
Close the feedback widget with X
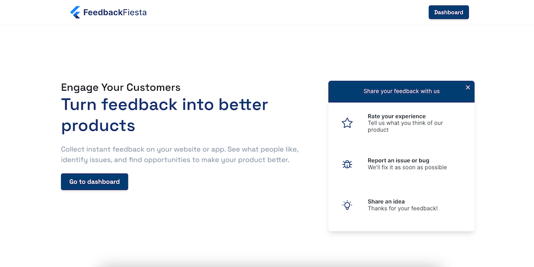(468, 88)
